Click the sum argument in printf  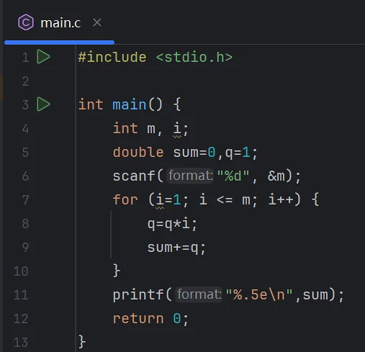pyautogui.click(x=315, y=295)
